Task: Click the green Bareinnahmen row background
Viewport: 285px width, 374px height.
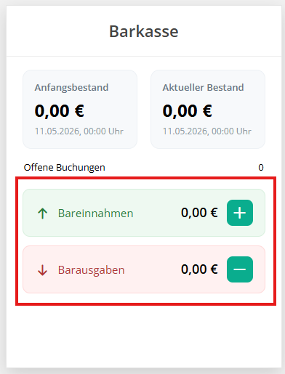Action: 144,213
